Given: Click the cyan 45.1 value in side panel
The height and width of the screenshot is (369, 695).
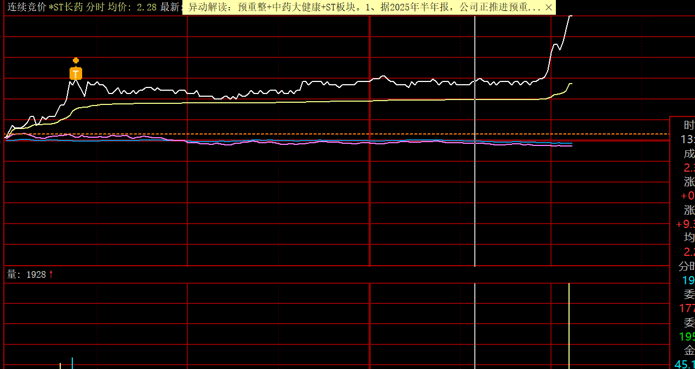Looking at the screenshot, I should [685, 365].
